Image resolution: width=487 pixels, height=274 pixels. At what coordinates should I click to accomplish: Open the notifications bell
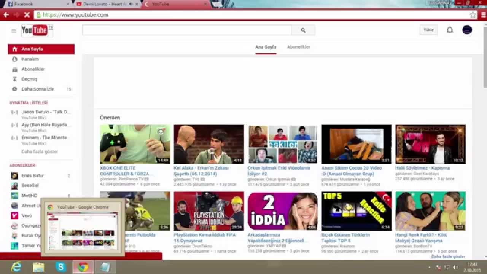pos(450,30)
